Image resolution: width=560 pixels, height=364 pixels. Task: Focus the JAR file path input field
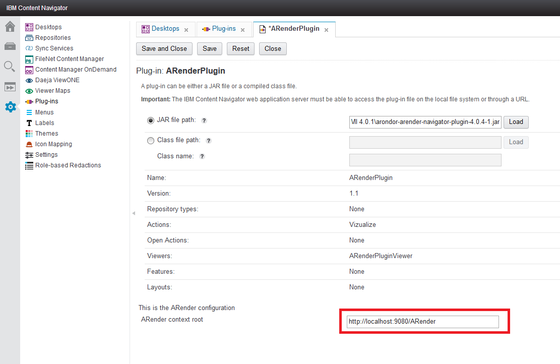click(x=425, y=122)
